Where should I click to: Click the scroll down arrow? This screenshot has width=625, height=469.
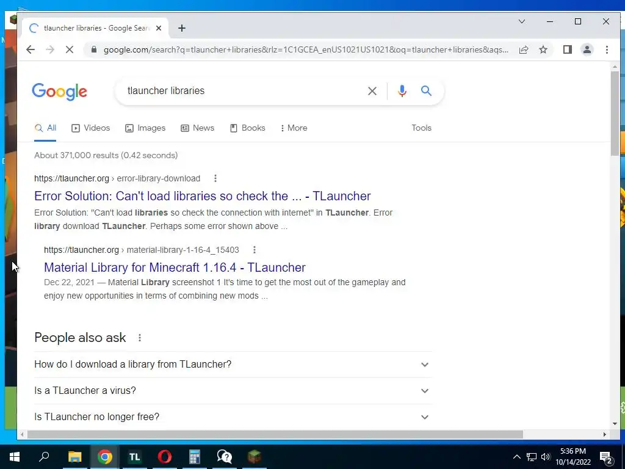pos(615,424)
